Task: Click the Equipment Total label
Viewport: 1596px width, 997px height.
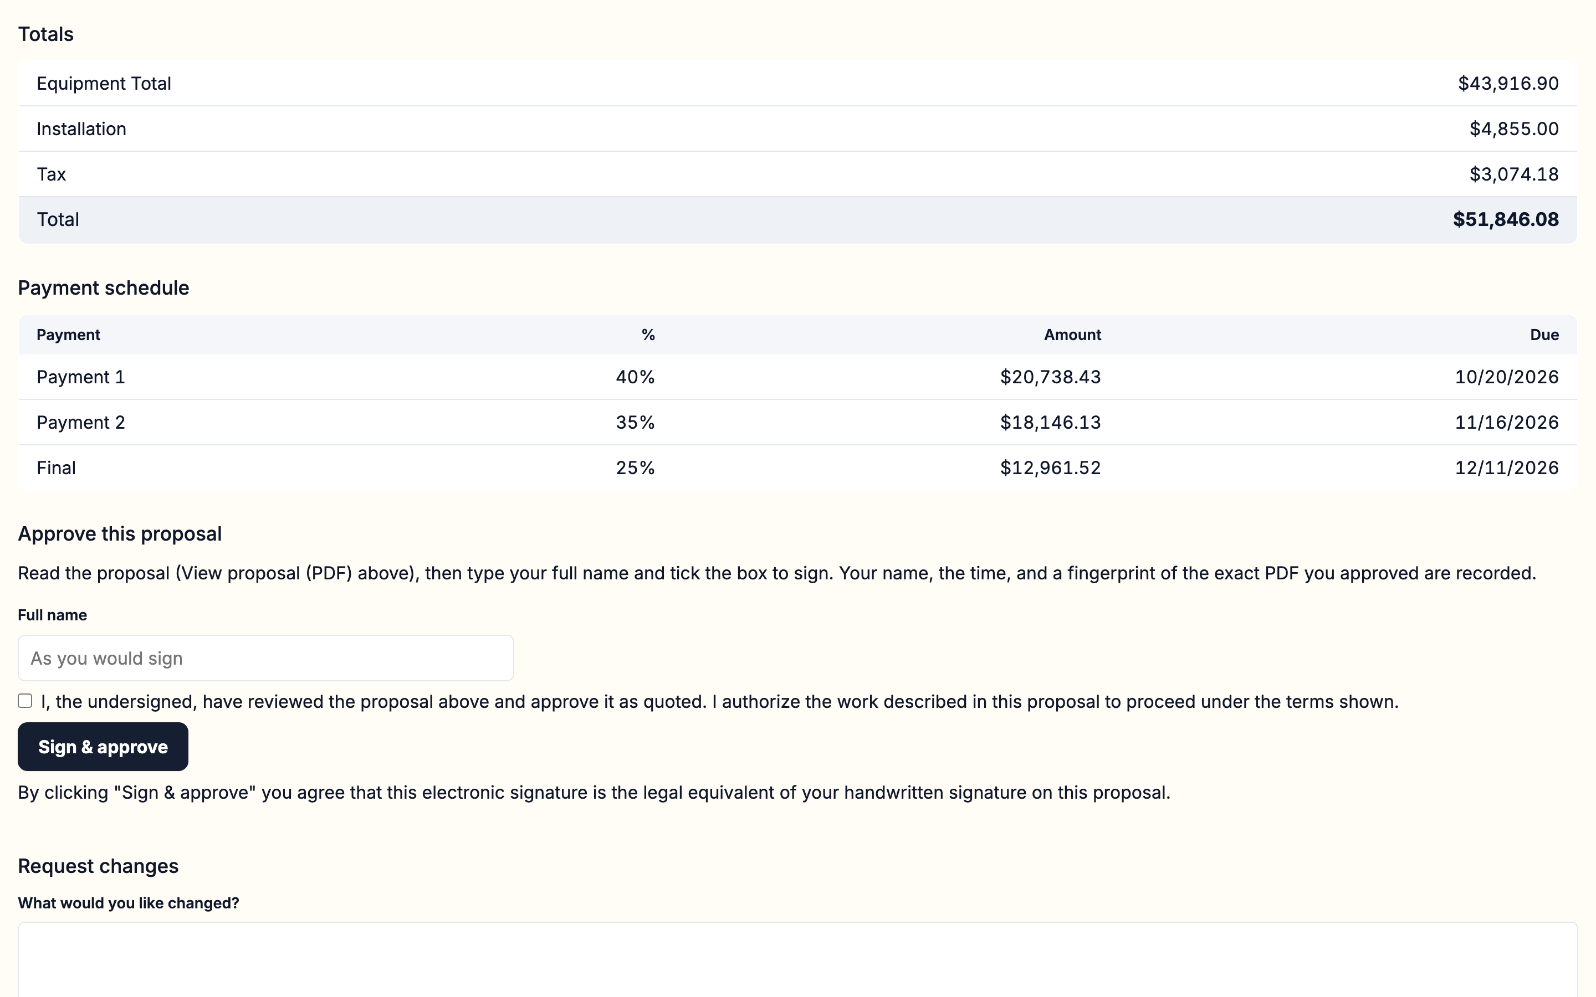Action: (104, 84)
